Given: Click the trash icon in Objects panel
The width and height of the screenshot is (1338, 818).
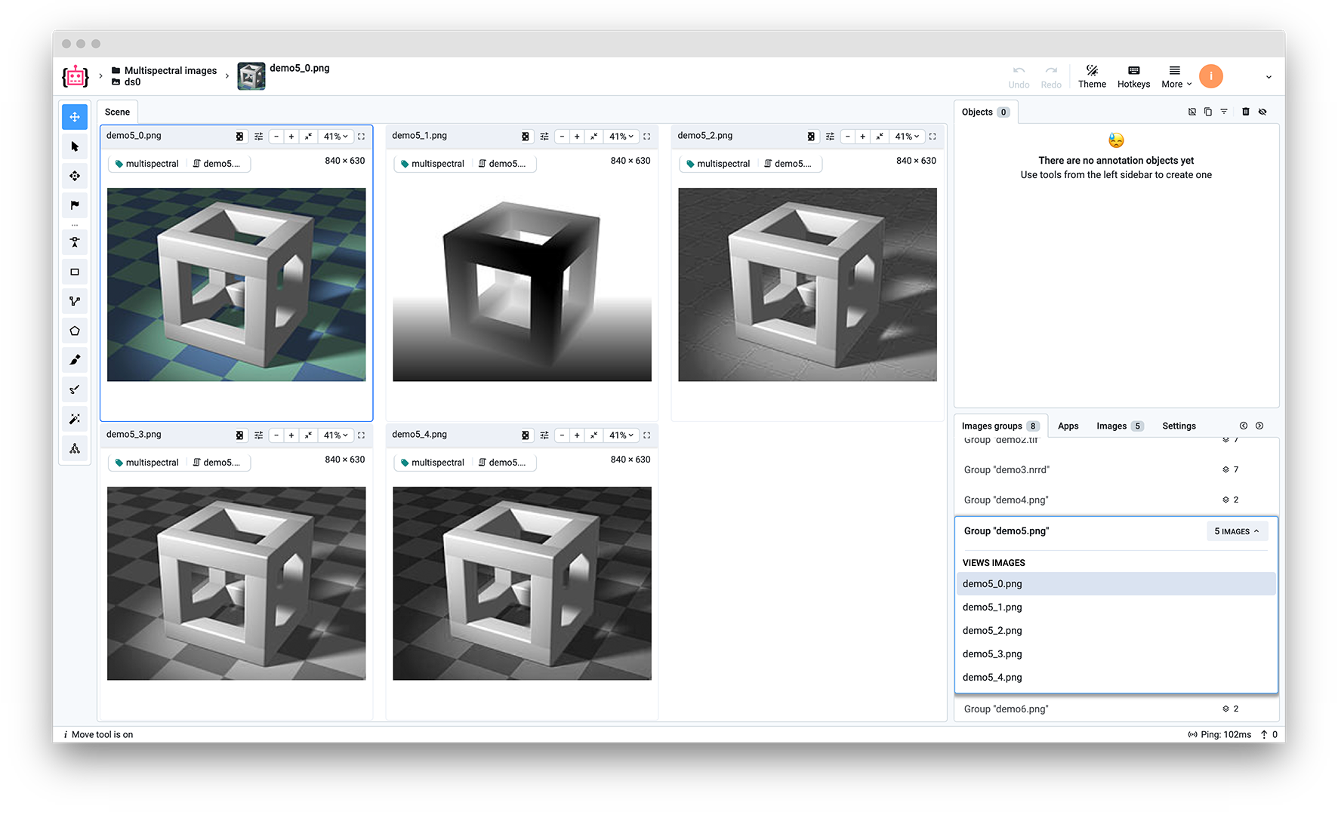Looking at the screenshot, I should (1246, 112).
